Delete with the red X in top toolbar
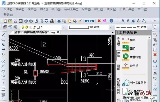 tap(99, 21)
